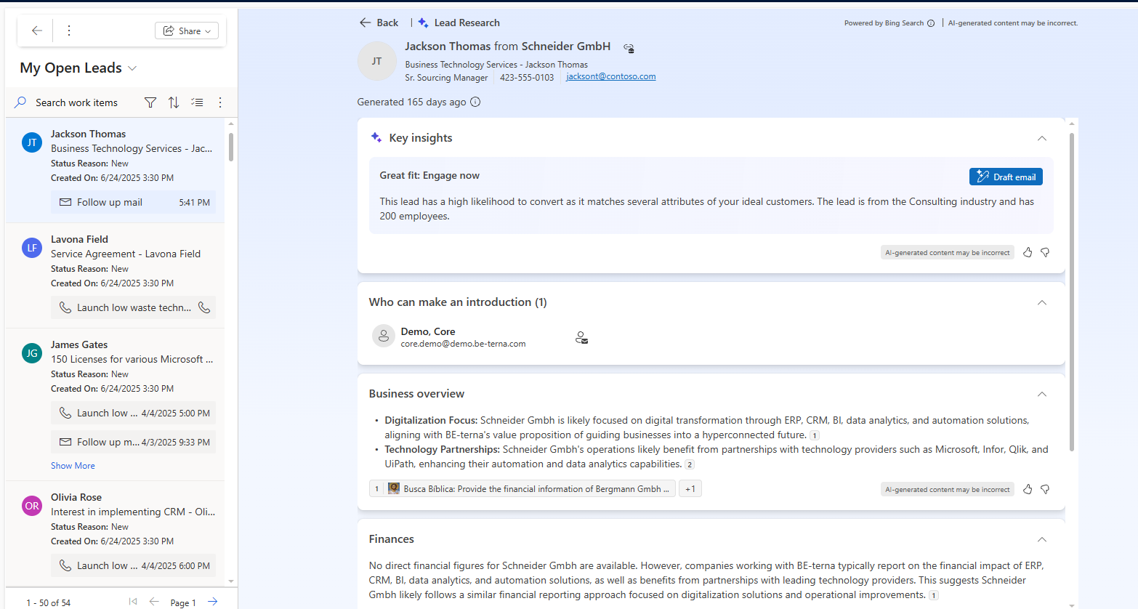Collapse the Finances section
This screenshot has height=609, width=1138.
[x=1041, y=539]
